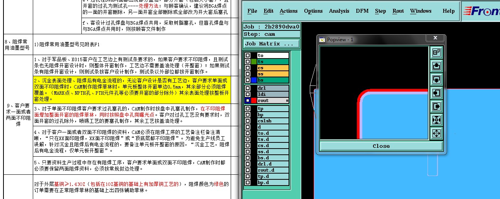Viewport: 500px width, 199px height.
Task: Pan the Popview left with the left-arrow icon
Action: pos(436,93)
